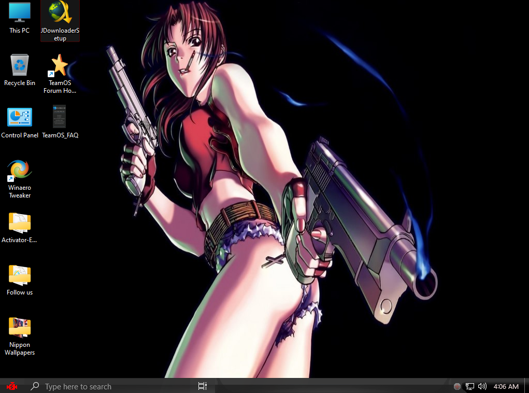Select the JDownloaderSetup installer icon

pos(60,12)
